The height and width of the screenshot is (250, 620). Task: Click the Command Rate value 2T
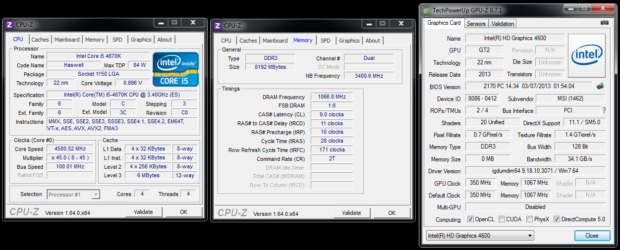[x=332, y=159]
